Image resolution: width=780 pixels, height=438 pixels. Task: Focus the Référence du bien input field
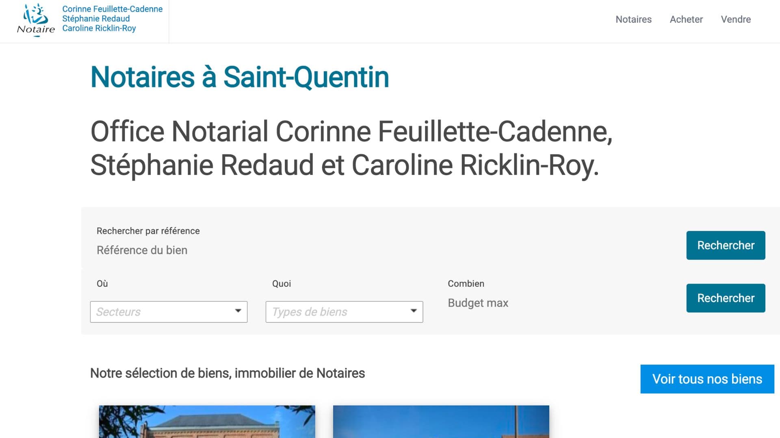(x=382, y=250)
